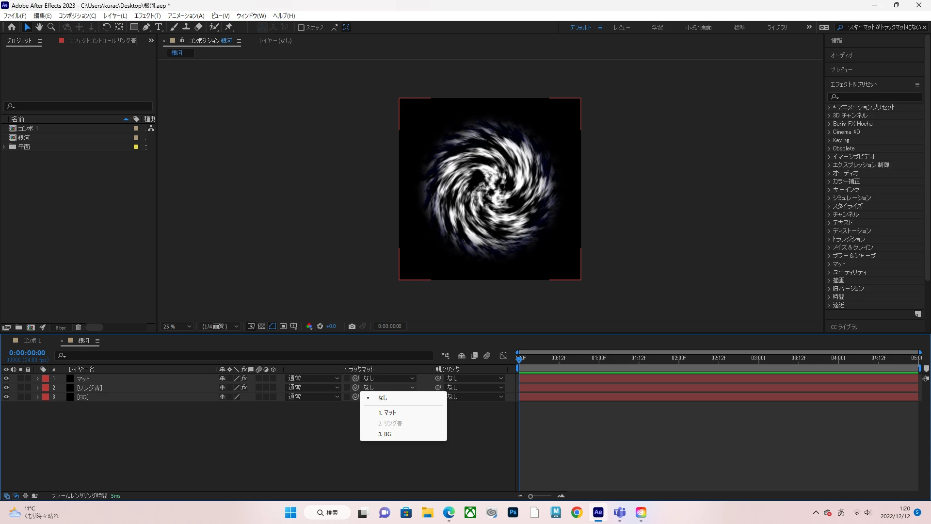Click the snapshot camera icon
This screenshot has height=524, width=931.
point(352,327)
